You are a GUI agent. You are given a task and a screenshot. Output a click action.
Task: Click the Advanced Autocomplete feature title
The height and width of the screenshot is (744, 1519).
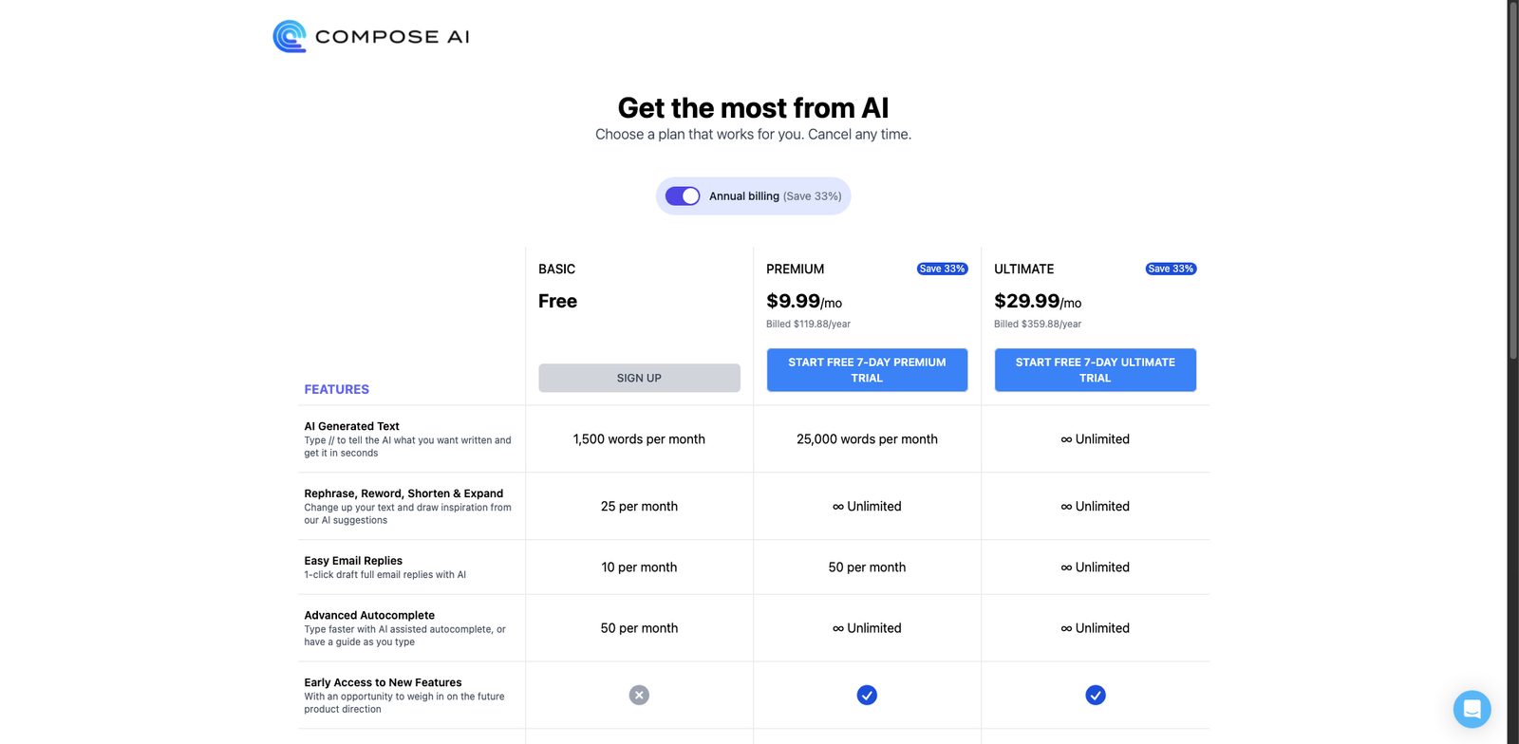coord(369,615)
